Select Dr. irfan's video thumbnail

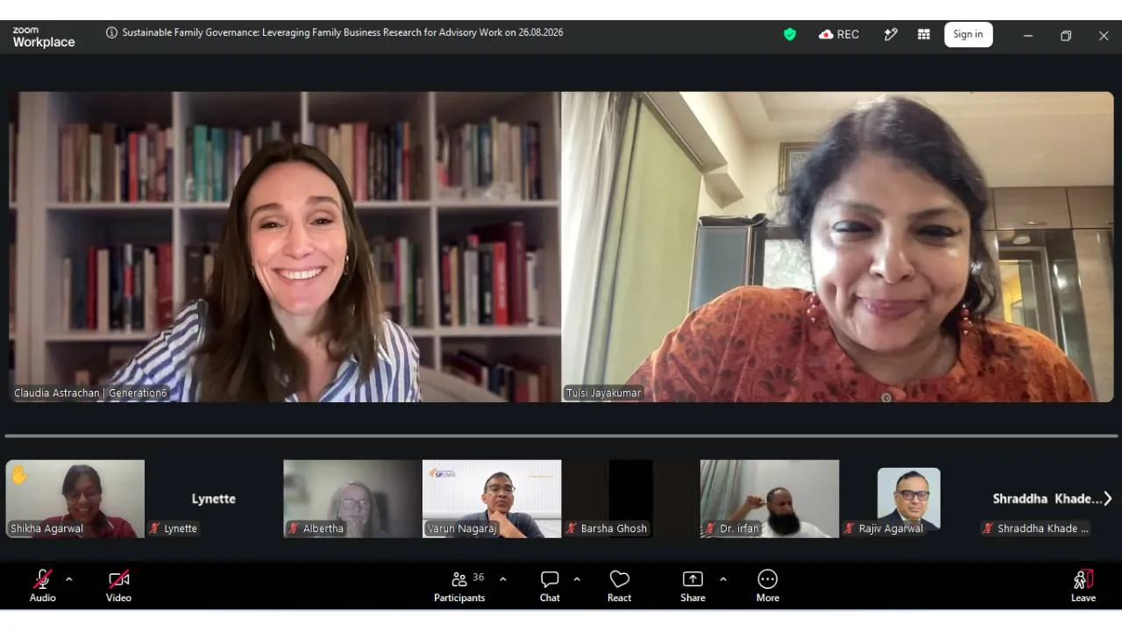pos(770,499)
